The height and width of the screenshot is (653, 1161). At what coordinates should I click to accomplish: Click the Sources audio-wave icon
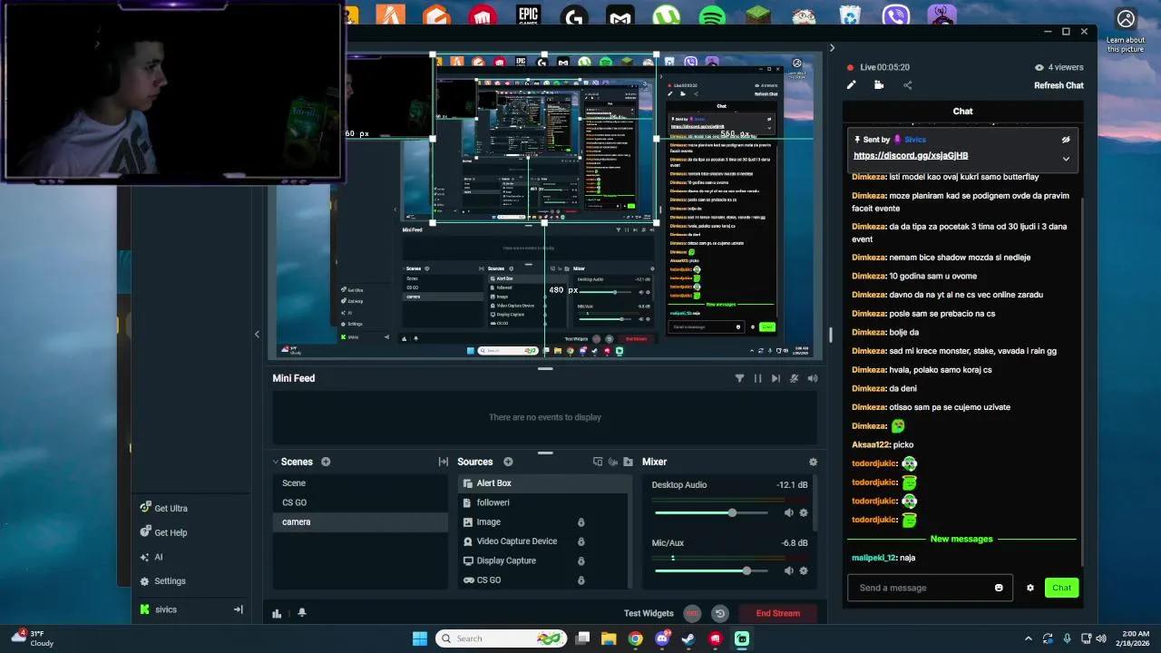(x=613, y=462)
